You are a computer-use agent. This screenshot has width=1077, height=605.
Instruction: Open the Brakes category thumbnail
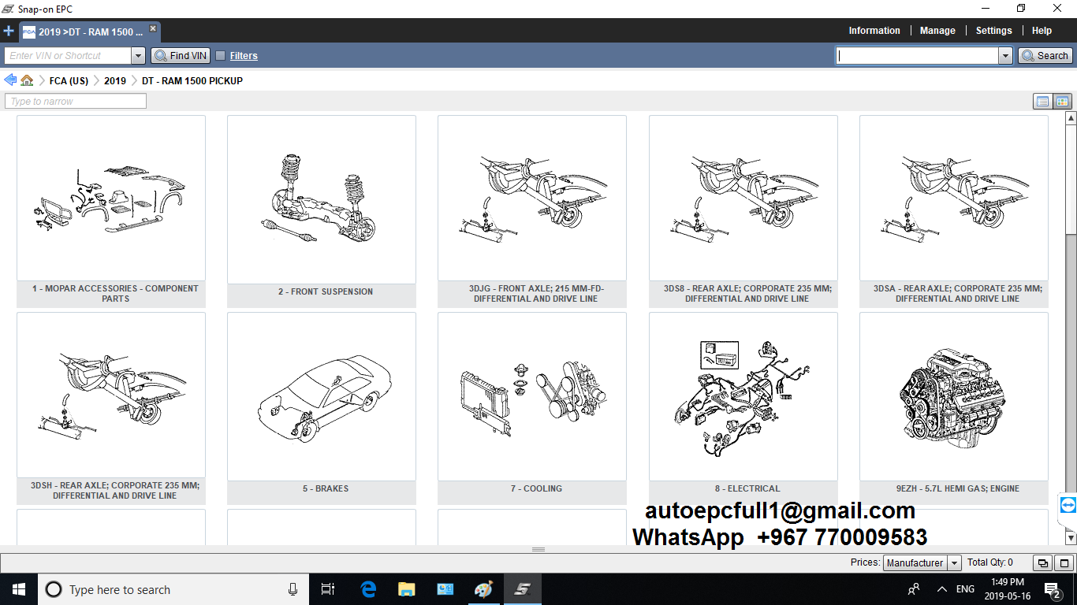(x=322, y=397)
